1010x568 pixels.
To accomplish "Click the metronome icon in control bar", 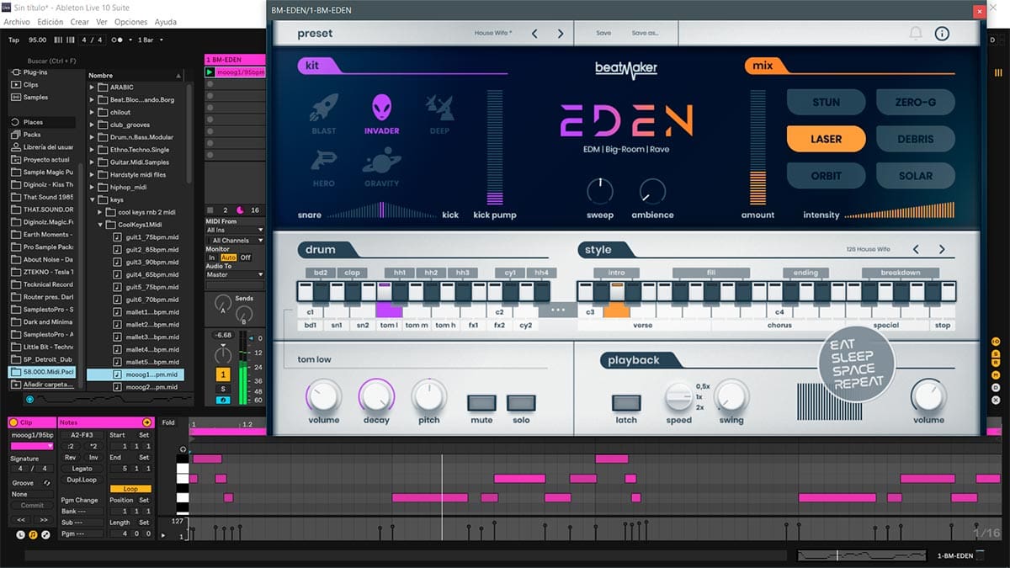I will 117,40.
